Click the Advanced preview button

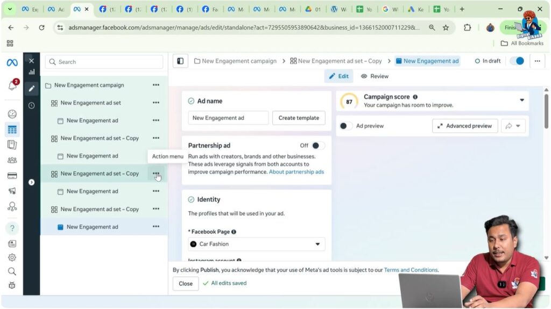(x=465, y=126)
